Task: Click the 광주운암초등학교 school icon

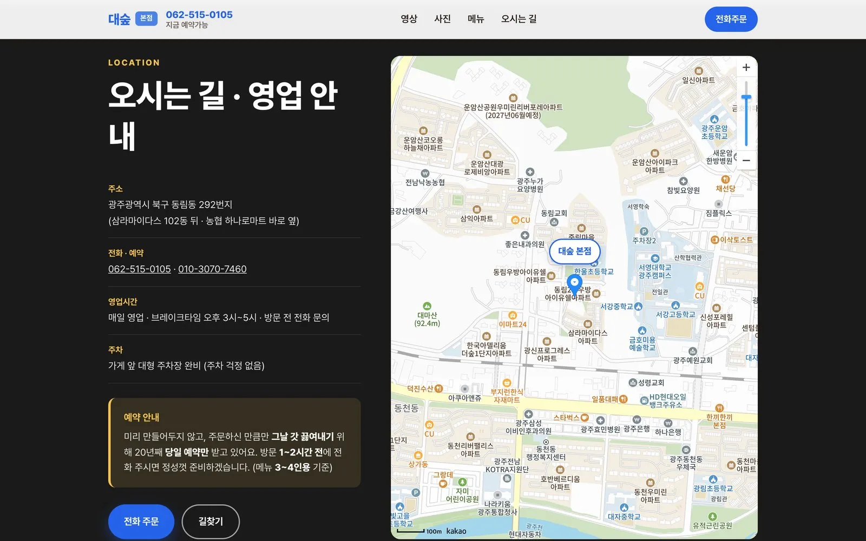Action: click(x=714, y=119)
